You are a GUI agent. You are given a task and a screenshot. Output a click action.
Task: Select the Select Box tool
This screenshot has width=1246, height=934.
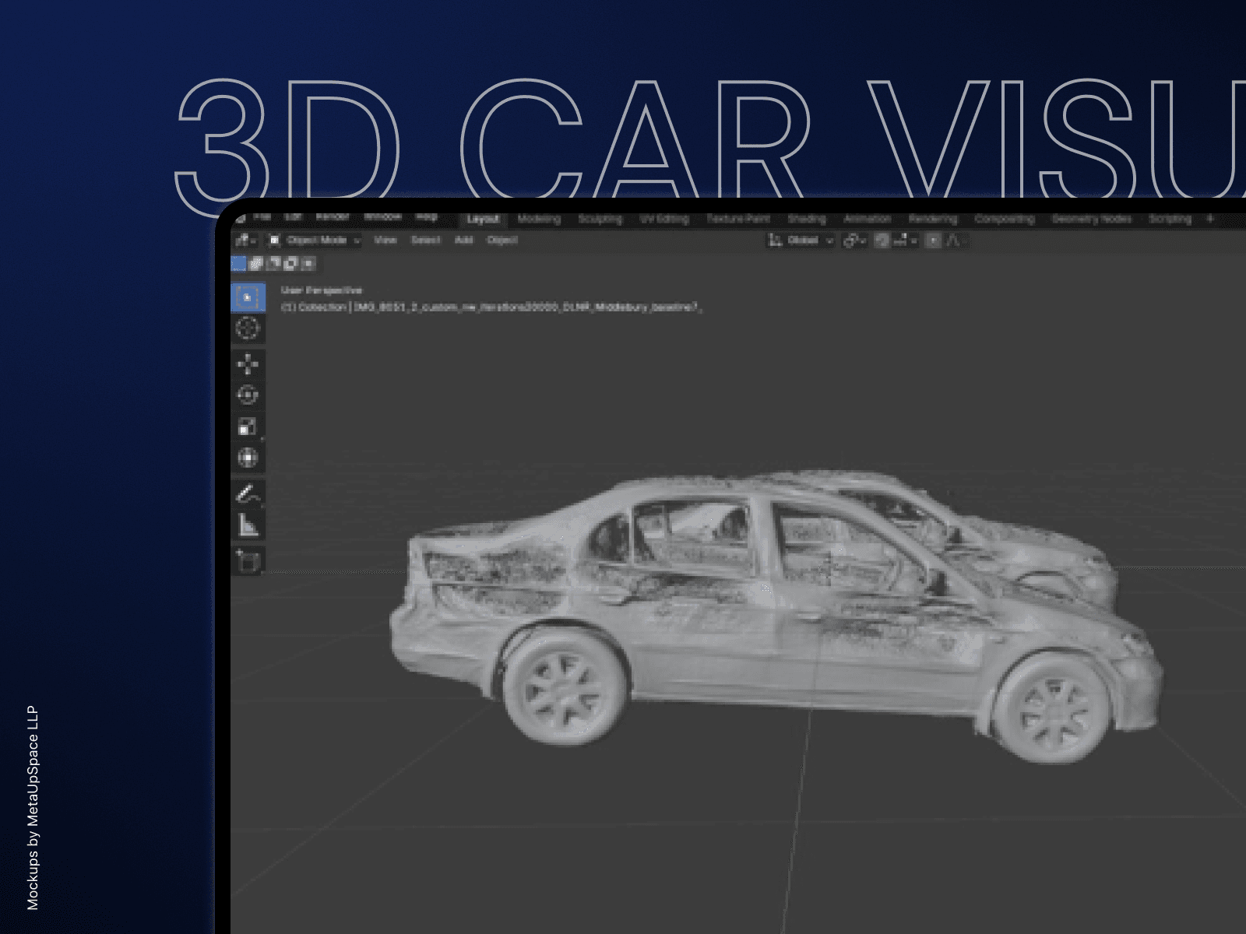[248, 297]
